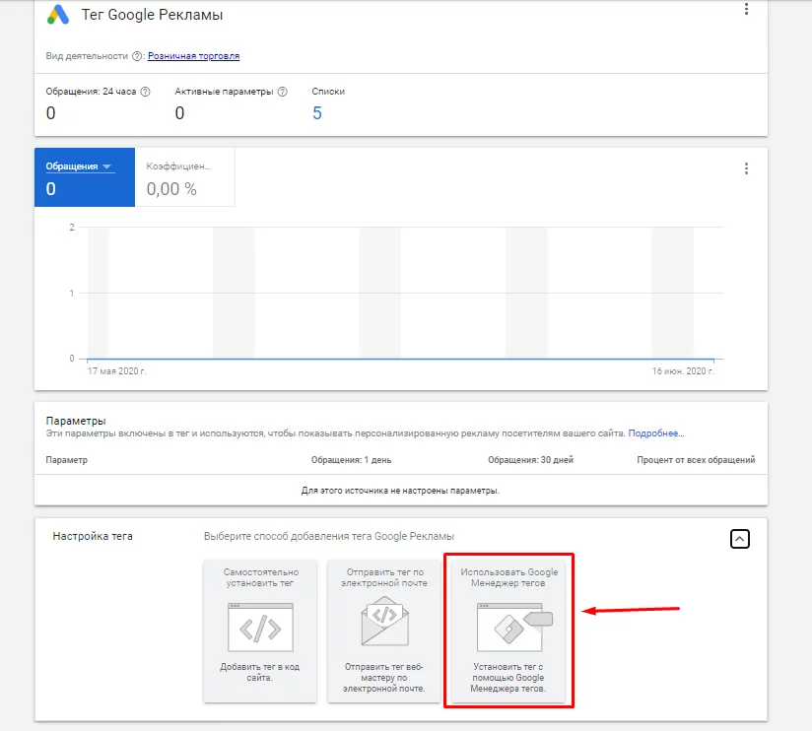Image resolution: width=812 pixels, height=731 pixels.
Task: Choose Отправить тег по электронной почте
Action: click(384, 631)
